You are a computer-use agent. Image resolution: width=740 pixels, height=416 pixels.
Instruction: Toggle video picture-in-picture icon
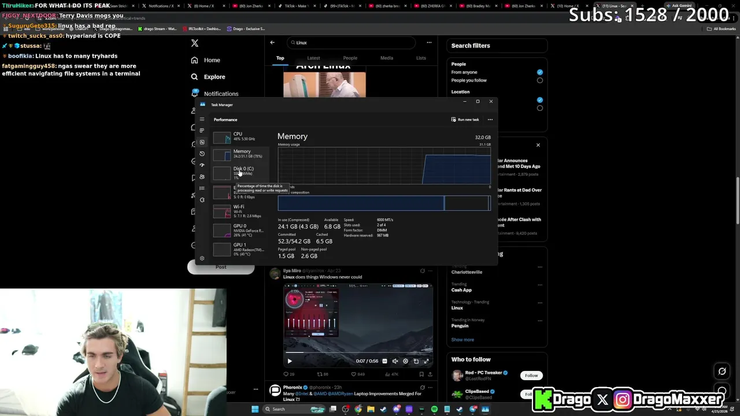[x=416, y=361]
